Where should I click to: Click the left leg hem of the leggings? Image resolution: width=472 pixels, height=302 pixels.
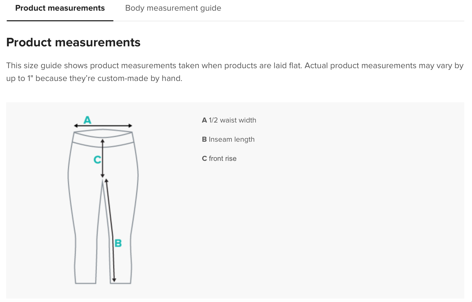[x=86, y=282]
